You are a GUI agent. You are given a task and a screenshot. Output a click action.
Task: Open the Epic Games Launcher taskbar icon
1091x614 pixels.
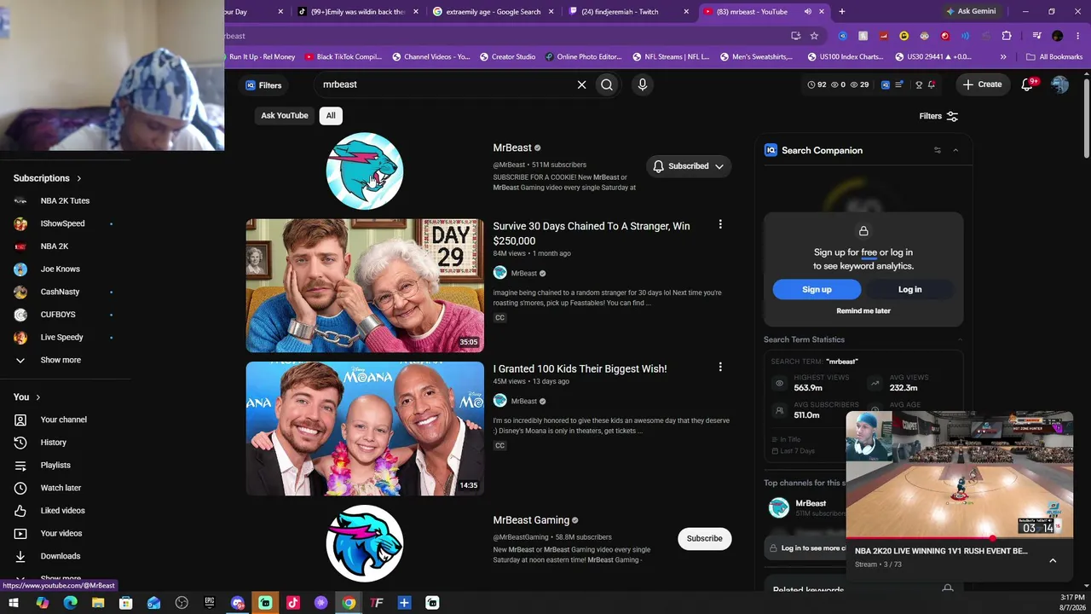click(x=210, y=603)
